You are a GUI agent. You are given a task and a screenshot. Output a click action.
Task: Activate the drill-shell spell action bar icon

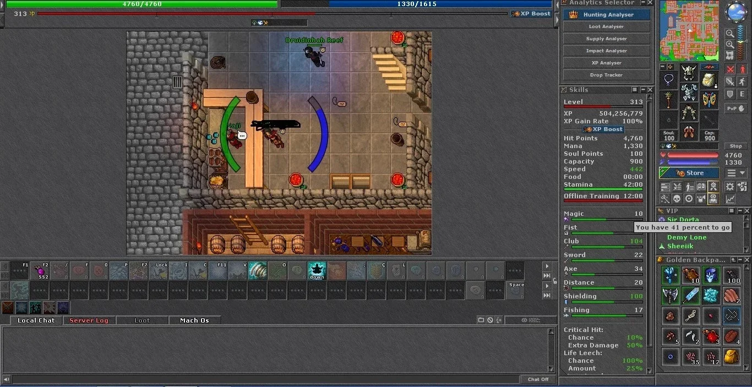point(258,271)
